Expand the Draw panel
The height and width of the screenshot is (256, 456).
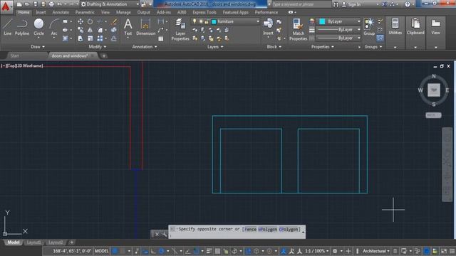pos(38,47)
